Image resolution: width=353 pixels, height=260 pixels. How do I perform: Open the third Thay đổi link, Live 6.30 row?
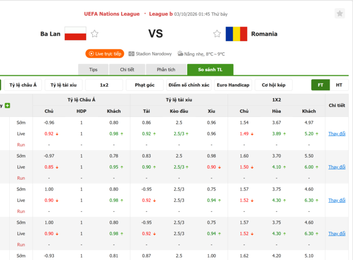point(337,200)
